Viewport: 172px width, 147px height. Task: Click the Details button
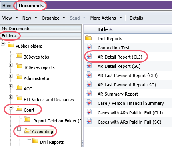coord(136,18)
